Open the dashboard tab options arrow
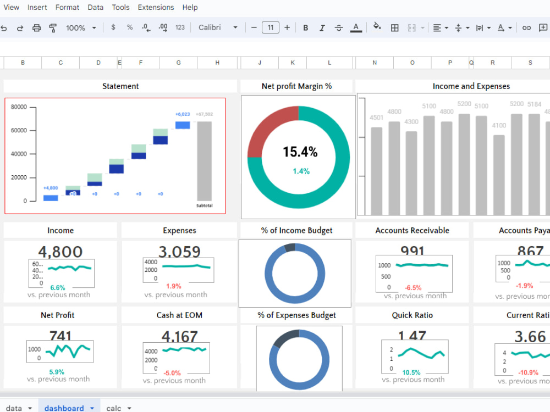The height and width of the screenshot is (412, 550). [92, 409]
